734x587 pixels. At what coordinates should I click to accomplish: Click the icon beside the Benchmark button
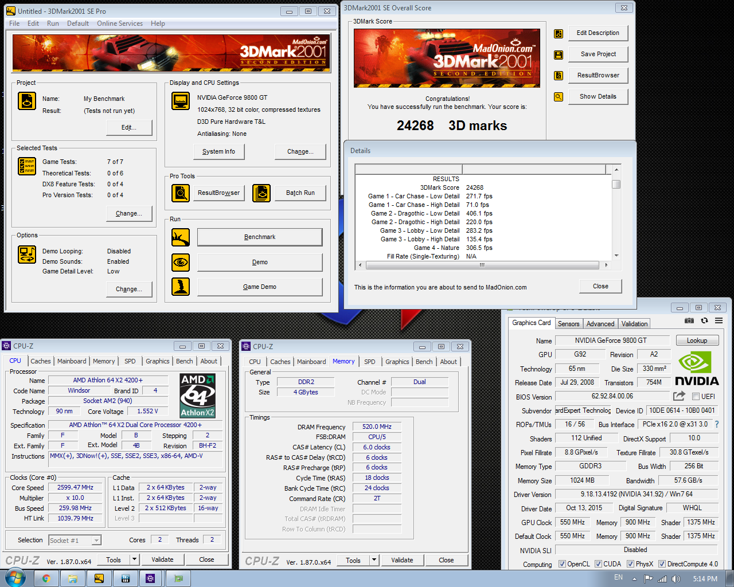tap(181, 237)
